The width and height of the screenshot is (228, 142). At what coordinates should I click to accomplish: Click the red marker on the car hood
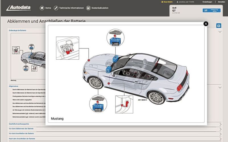[x=89, y=60]
